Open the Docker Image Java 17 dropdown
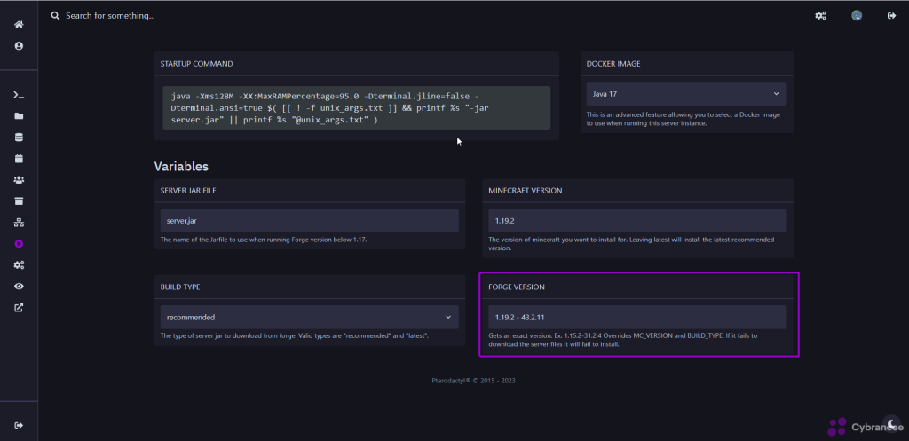Viewport: 909px width, 441px height. pyautogui.click(x=686, y=94)
